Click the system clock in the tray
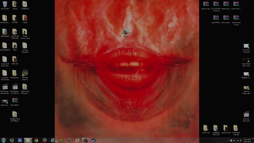 click(x=247, y=140)
